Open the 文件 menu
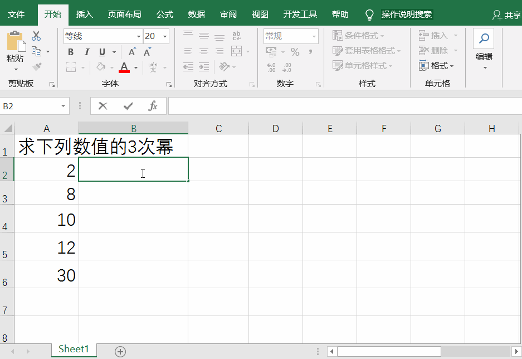This screenshot has height=359, width=522. (17, 14)
